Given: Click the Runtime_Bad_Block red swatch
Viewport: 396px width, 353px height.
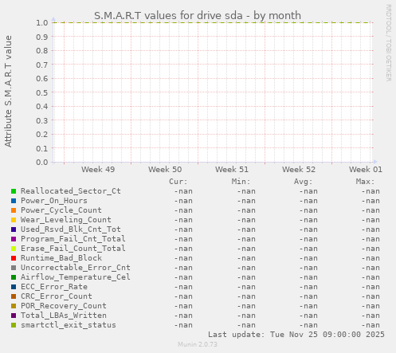Looking at the screenshot, I should tap(14, 258).
